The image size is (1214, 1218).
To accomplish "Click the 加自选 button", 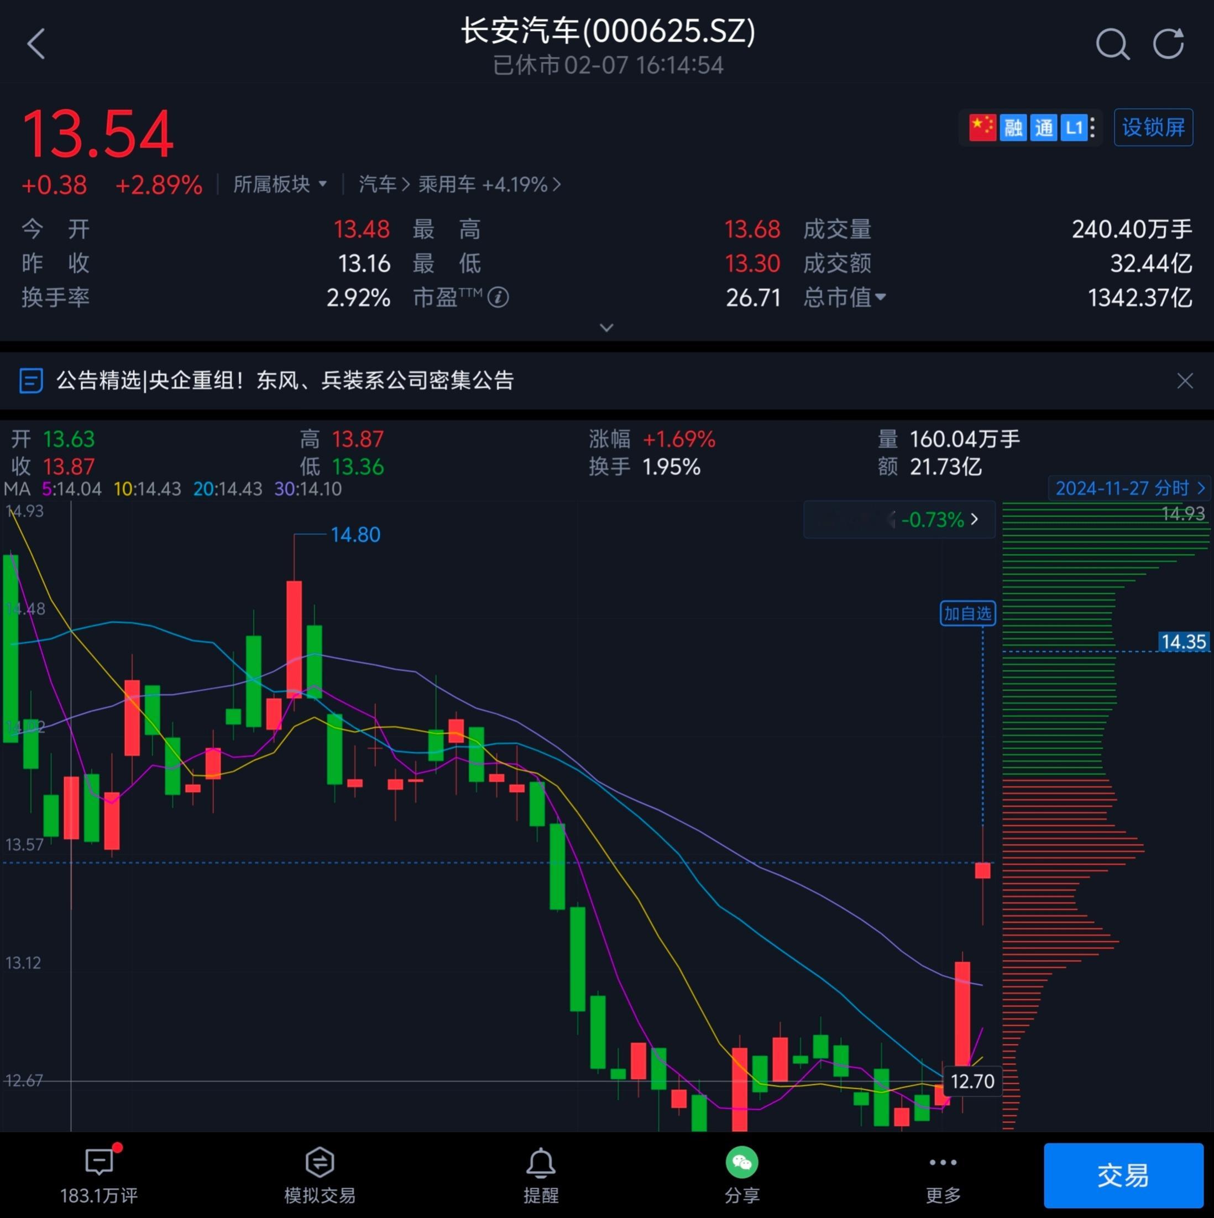I will point(967,613).
